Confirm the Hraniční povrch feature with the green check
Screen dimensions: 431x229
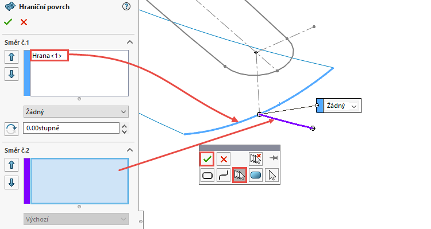8,22
